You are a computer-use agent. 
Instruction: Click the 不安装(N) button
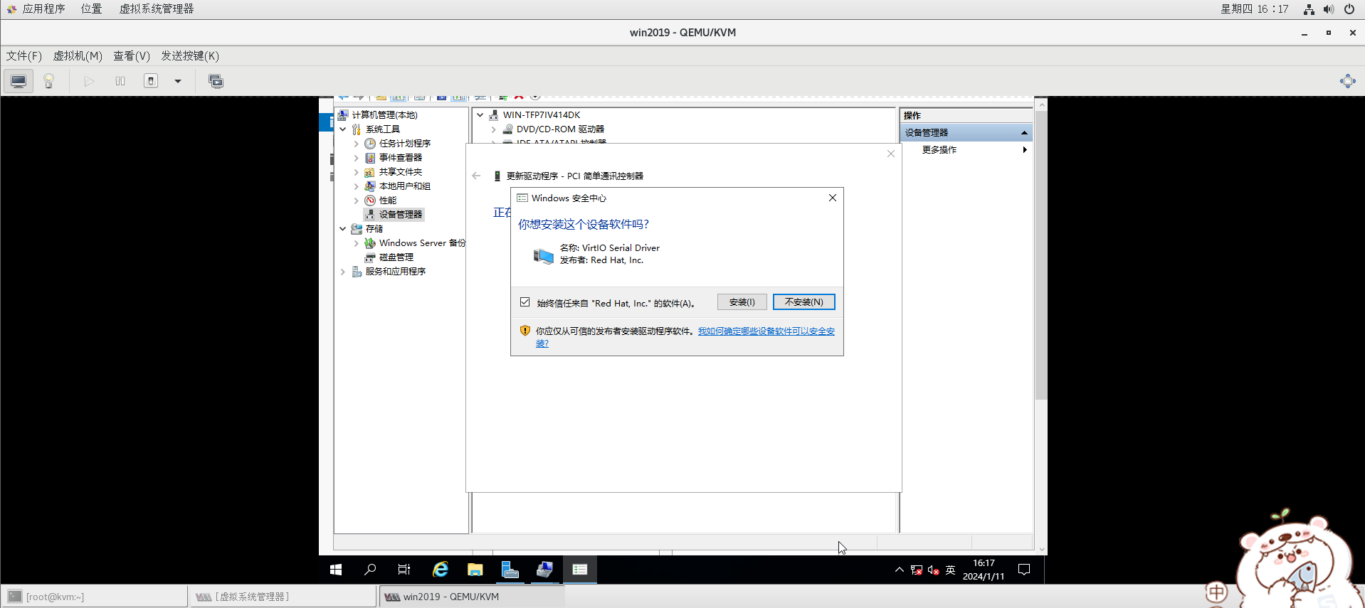(804, 302)
